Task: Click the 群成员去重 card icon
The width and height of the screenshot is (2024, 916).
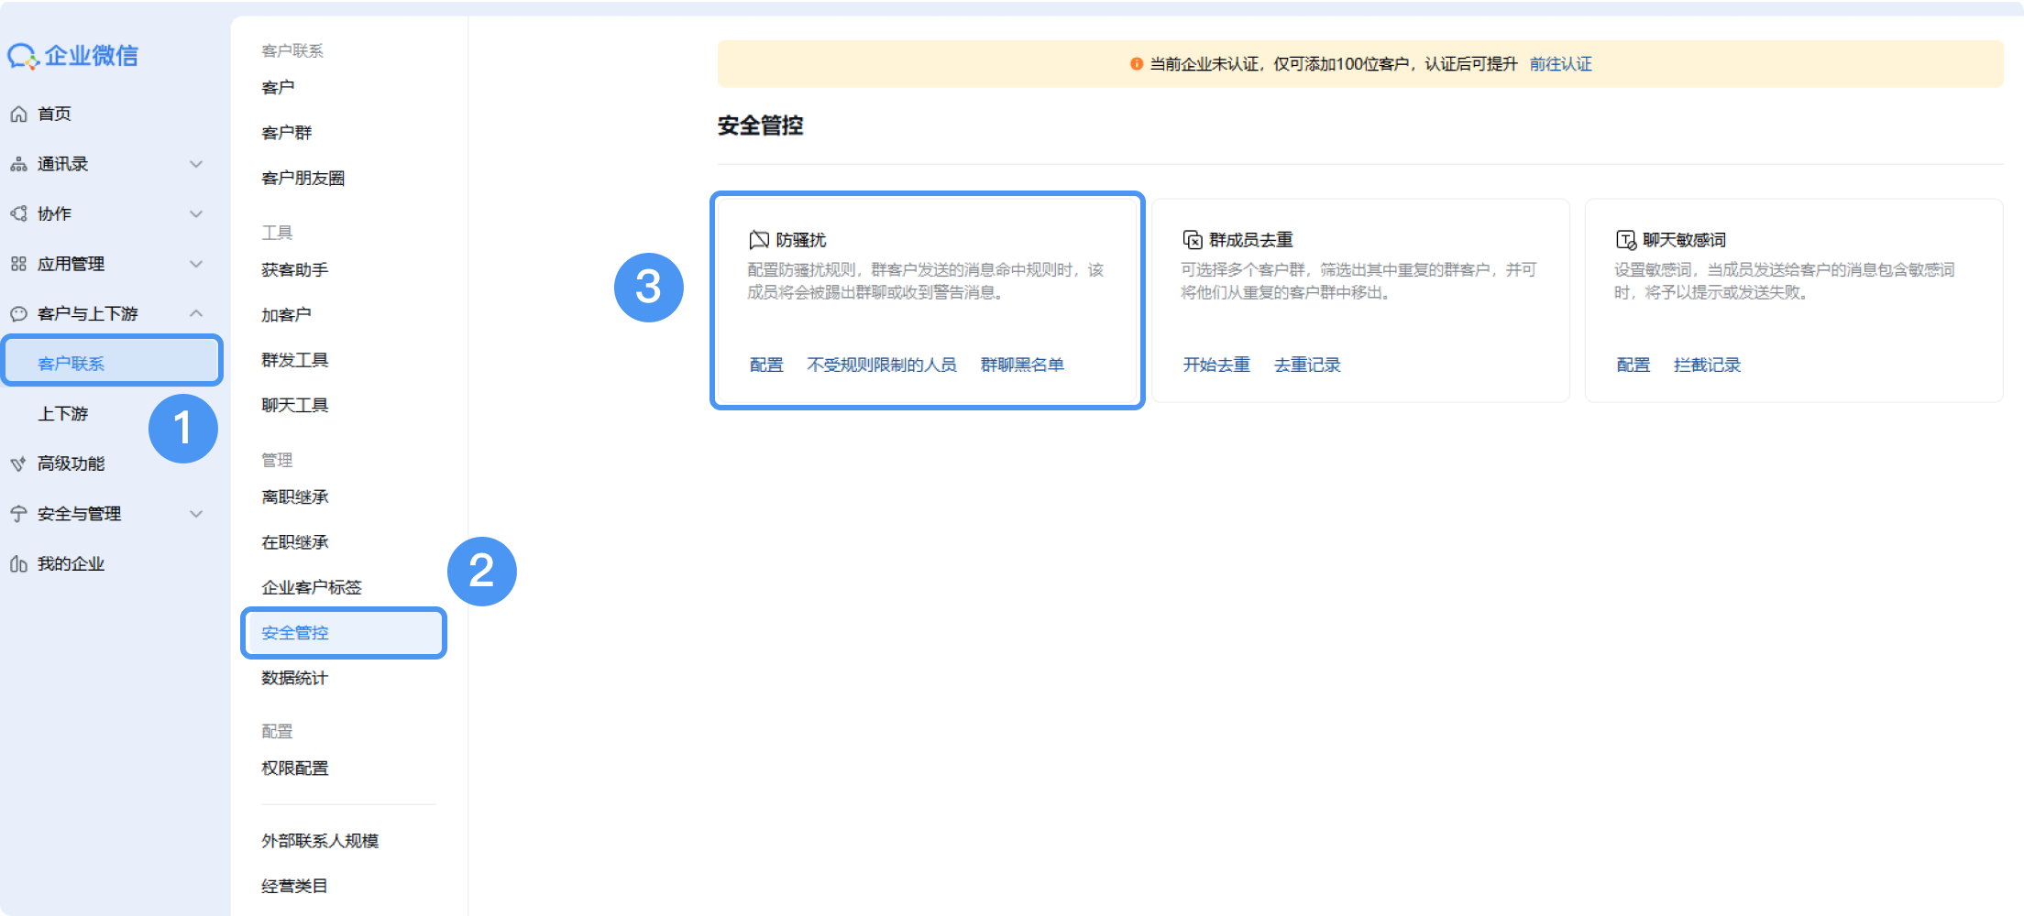Action: click(1193, 240)
